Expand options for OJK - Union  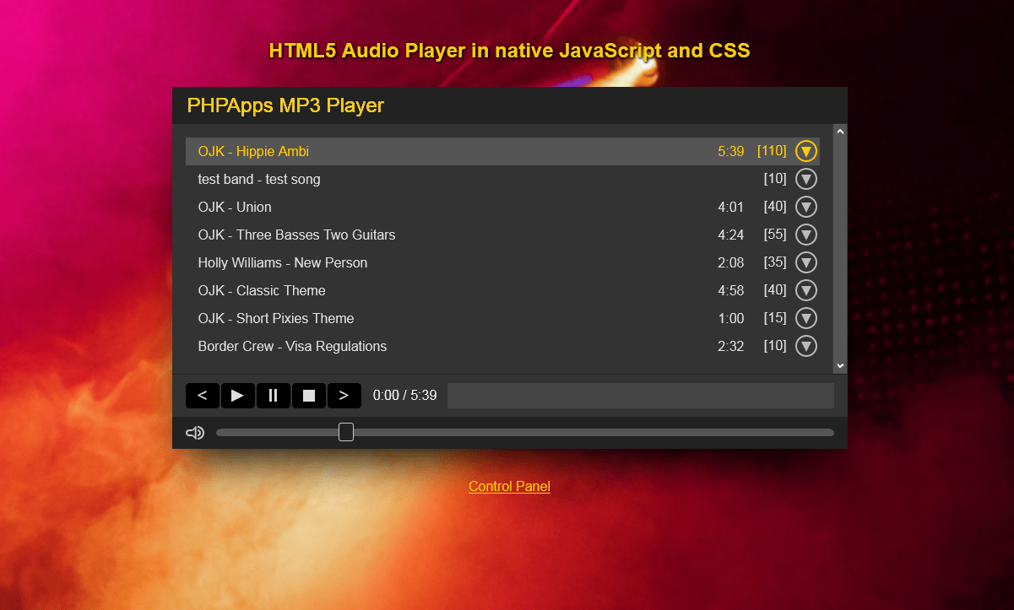(805, 207)
